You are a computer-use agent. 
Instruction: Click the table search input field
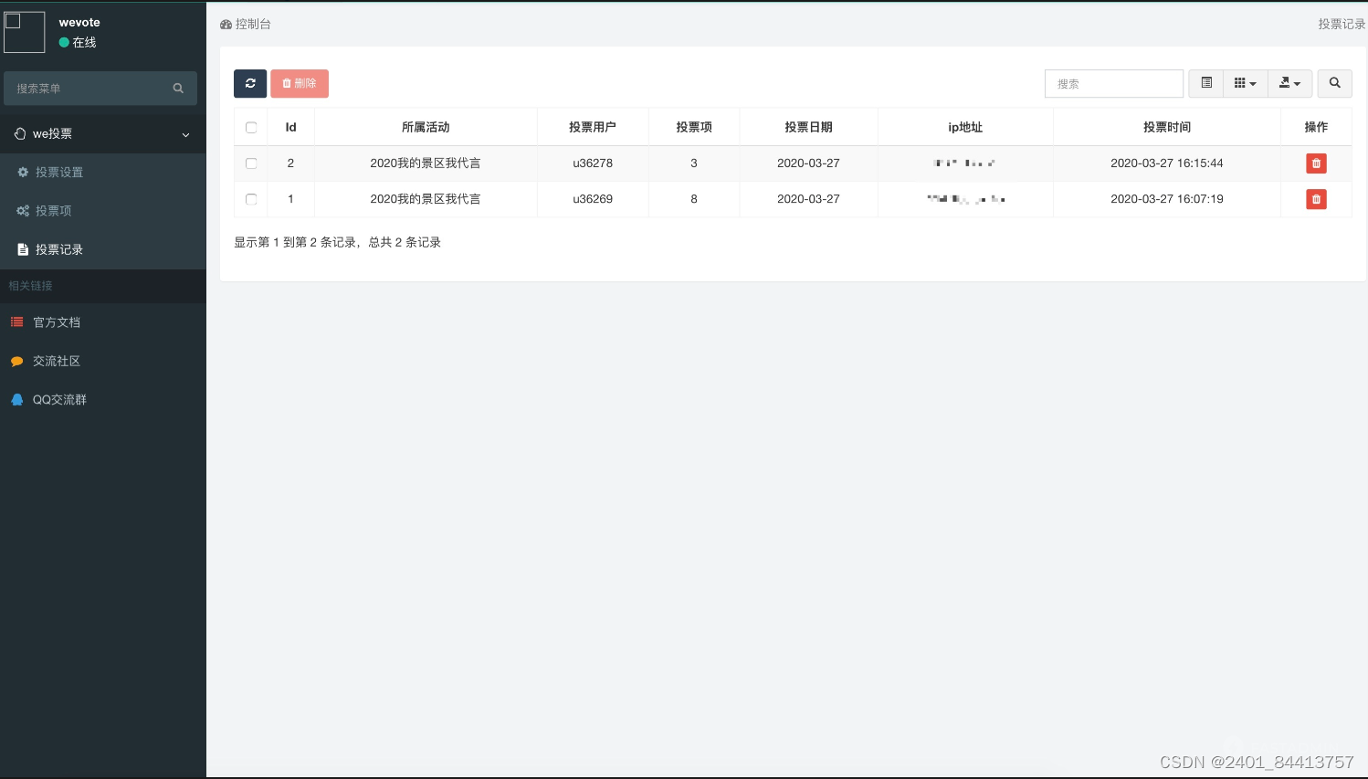(x=1114, y=83)
